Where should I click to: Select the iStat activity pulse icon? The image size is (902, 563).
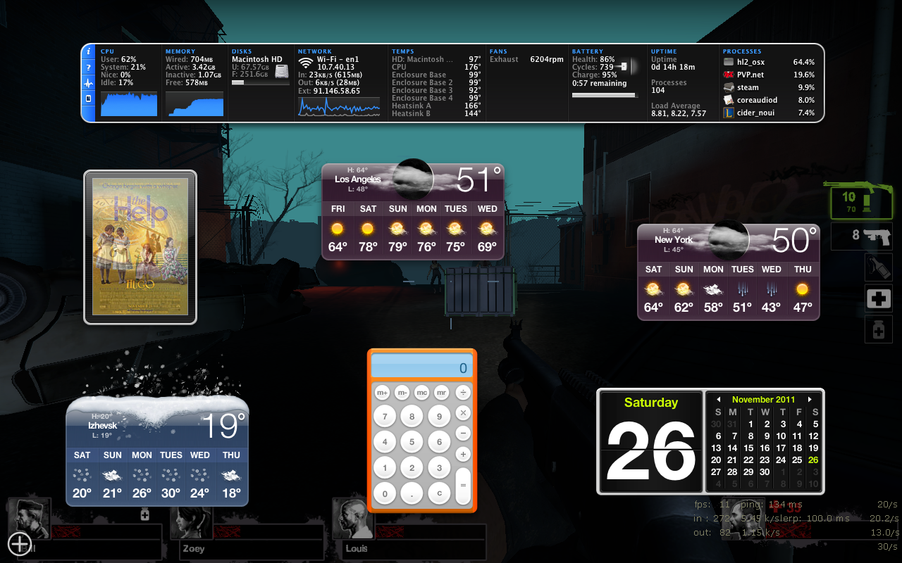(89, 83)
